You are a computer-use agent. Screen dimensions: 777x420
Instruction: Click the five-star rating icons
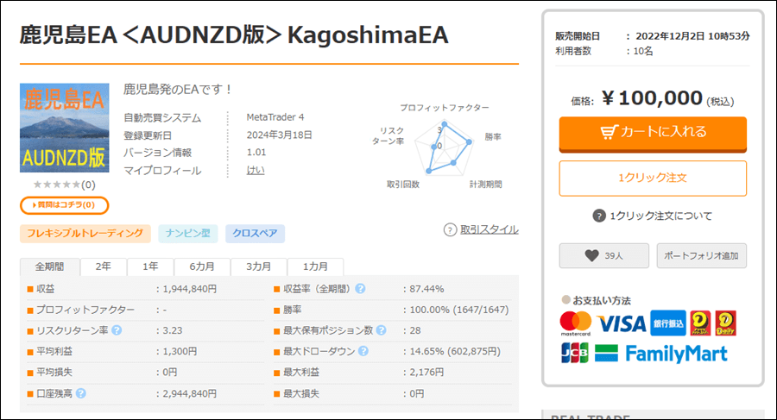pos(56,185)
